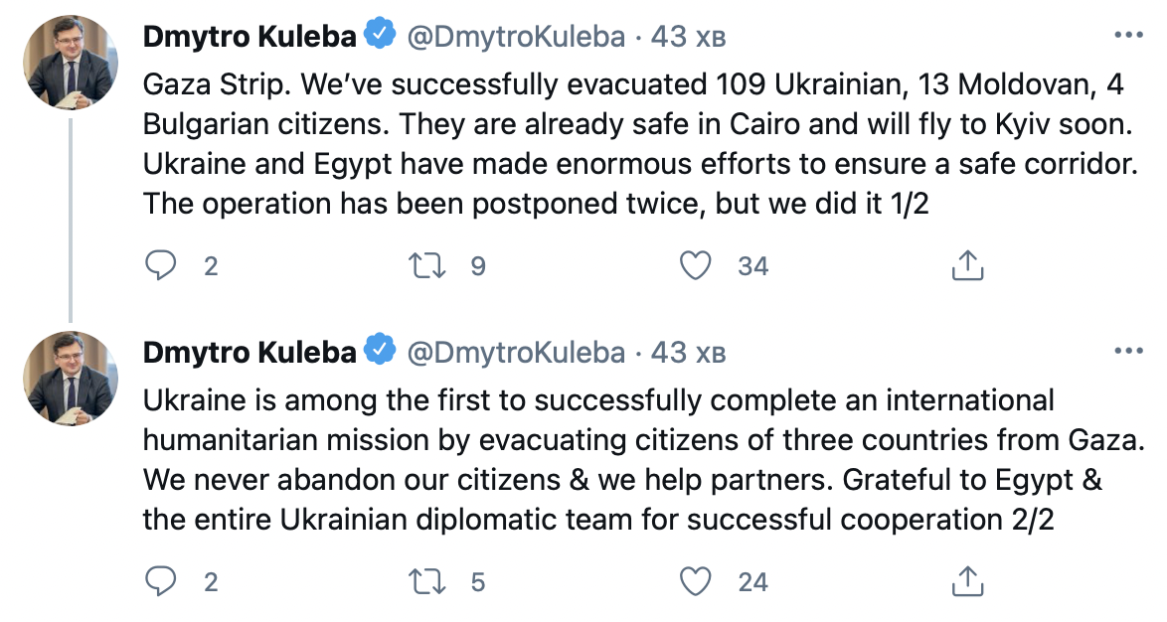Like the second tweet with 24 likes
Image resolution: width=1167 pixels, height=622 pixels.
(x=697, y=581)
